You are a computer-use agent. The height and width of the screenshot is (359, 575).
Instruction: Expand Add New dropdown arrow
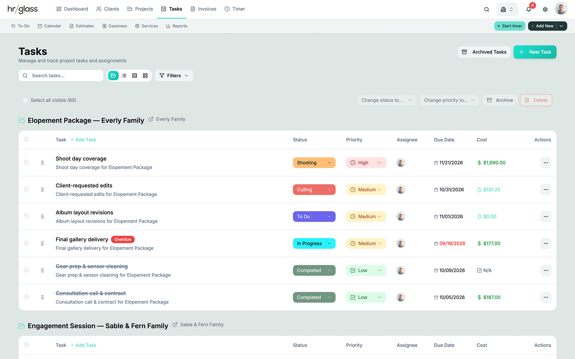coord(562,26)
